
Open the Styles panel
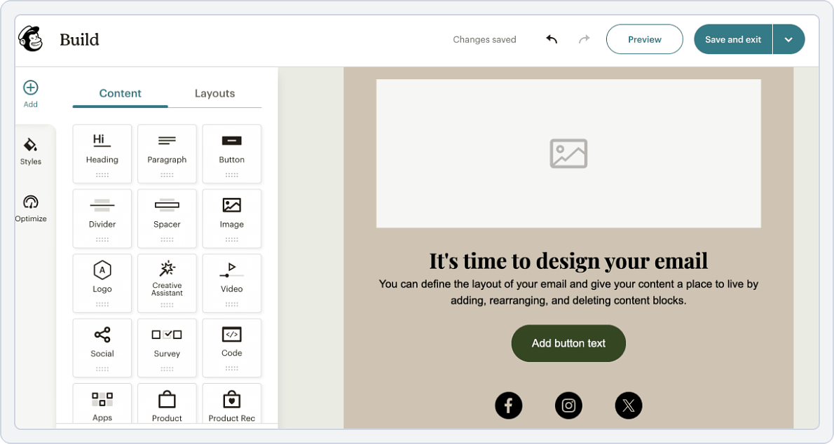(x=31, y=151)
